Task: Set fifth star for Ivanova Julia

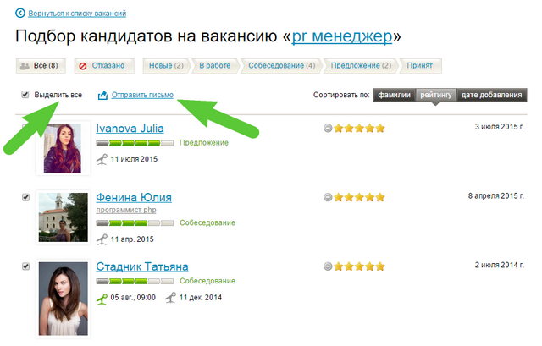Action: click(x=380, y=128)
